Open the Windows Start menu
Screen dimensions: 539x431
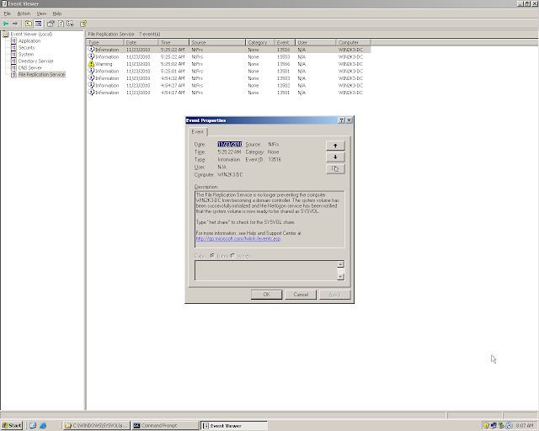[x=12, y=425]
